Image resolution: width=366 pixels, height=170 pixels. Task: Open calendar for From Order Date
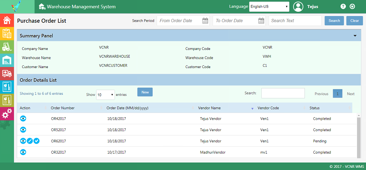click(205, 21)
